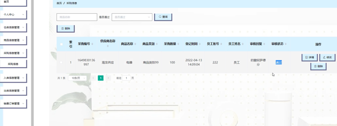Focus the 商品名称 search input

[77, 17]
